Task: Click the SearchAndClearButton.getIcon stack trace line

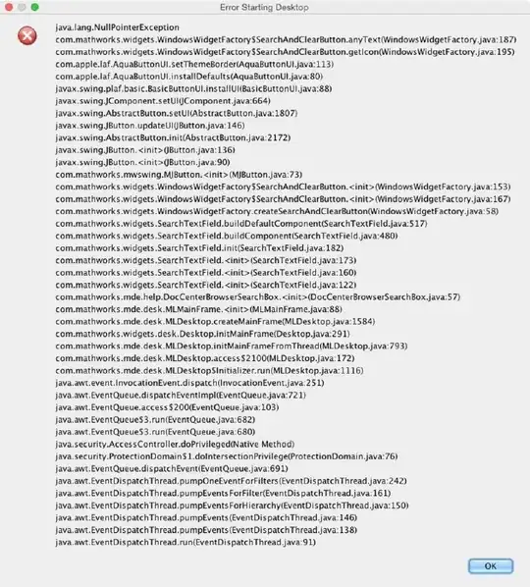Action: (x=285, y=52)
